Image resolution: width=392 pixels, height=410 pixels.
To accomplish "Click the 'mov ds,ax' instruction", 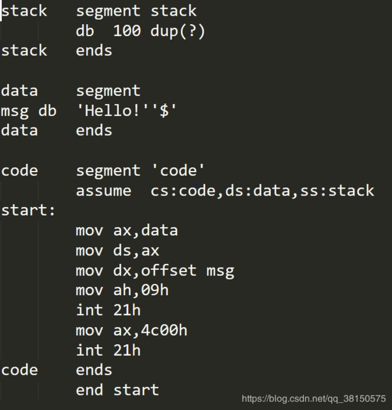I will click(117, 251).
